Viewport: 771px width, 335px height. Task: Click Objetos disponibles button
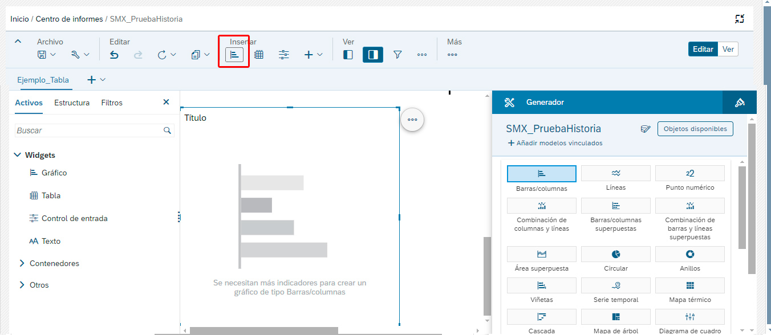point(695,129)
